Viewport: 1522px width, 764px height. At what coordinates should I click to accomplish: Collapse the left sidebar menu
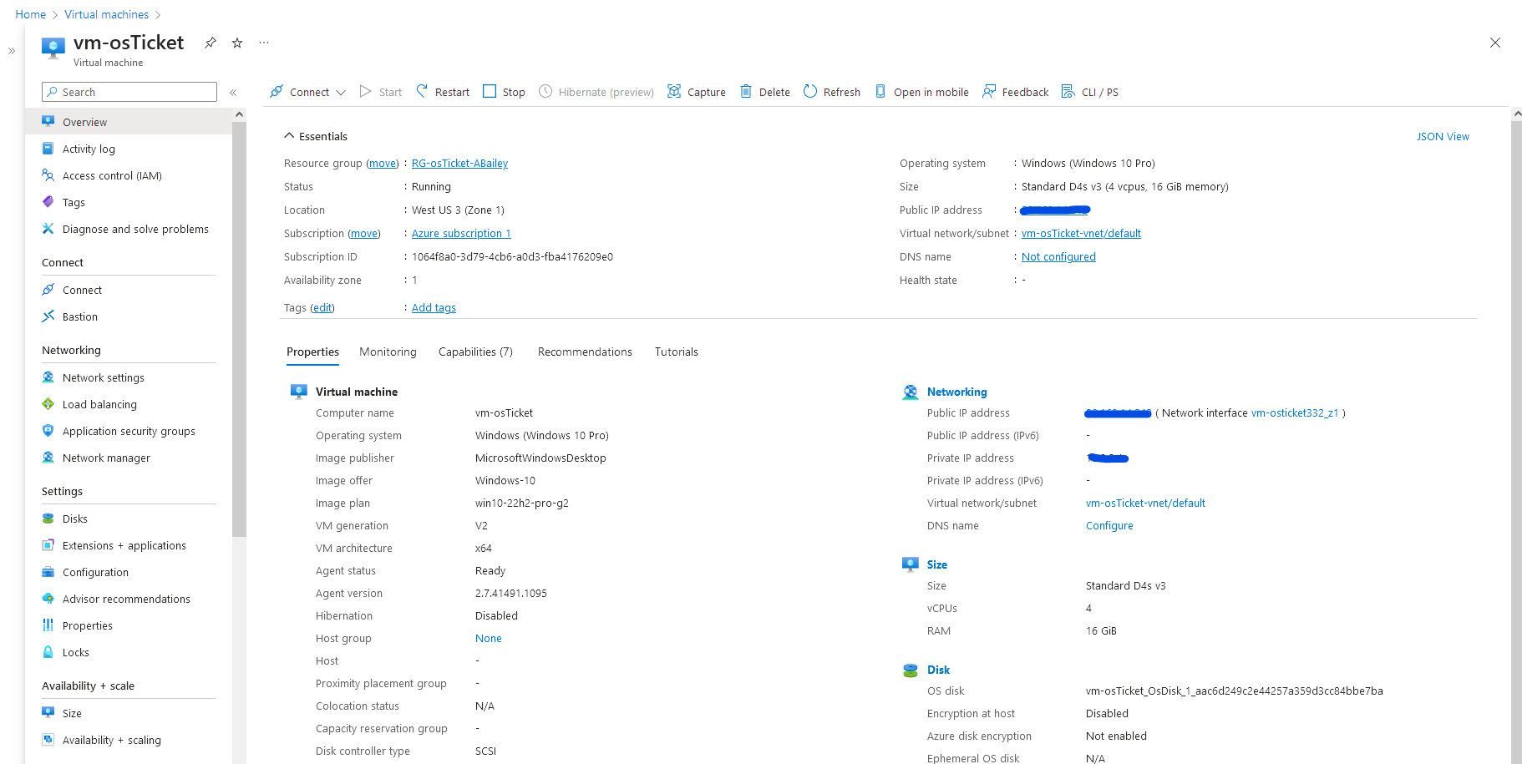pyautogui.click(x=233, y=93)
